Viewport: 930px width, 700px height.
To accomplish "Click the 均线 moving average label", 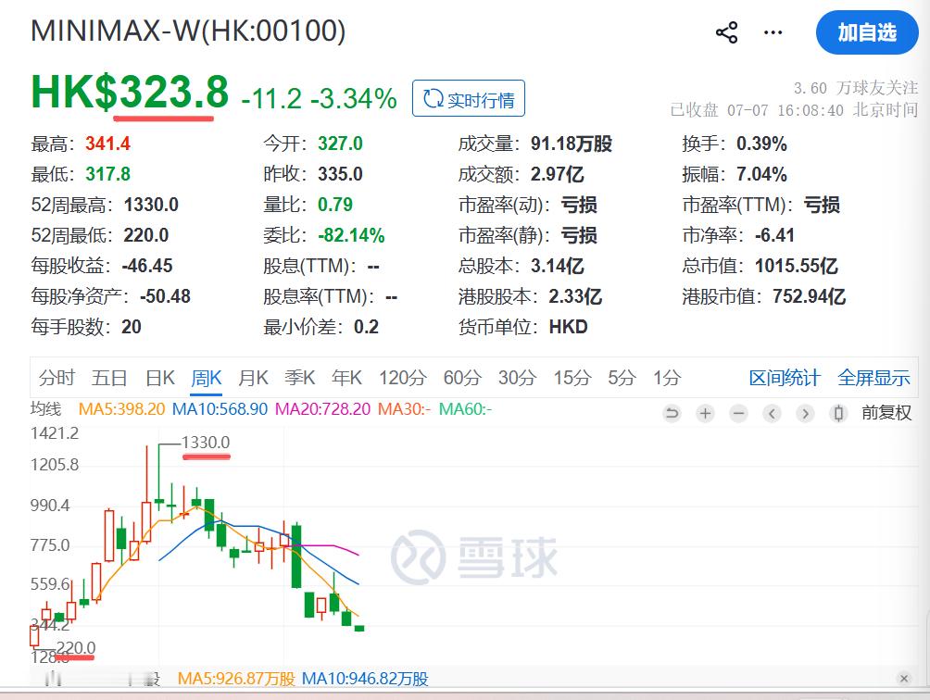I will pos(45,409).
